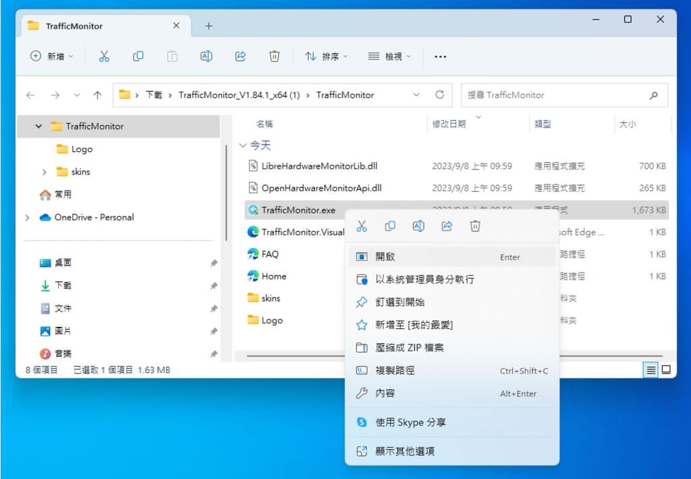The height and width of the screenshot is (479, 691).
Task: Select 內容 properties menu entry
Action: (x=452, y=393)
